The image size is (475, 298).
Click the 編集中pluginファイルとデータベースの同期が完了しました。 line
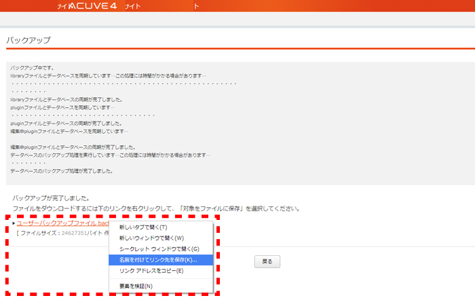pos(73,147)
